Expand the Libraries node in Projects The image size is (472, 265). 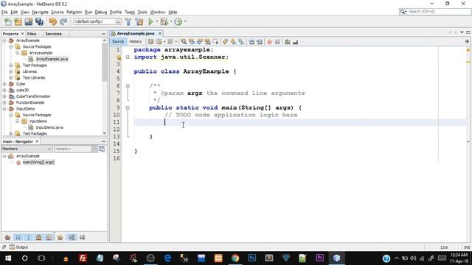(x=11, y=71)
